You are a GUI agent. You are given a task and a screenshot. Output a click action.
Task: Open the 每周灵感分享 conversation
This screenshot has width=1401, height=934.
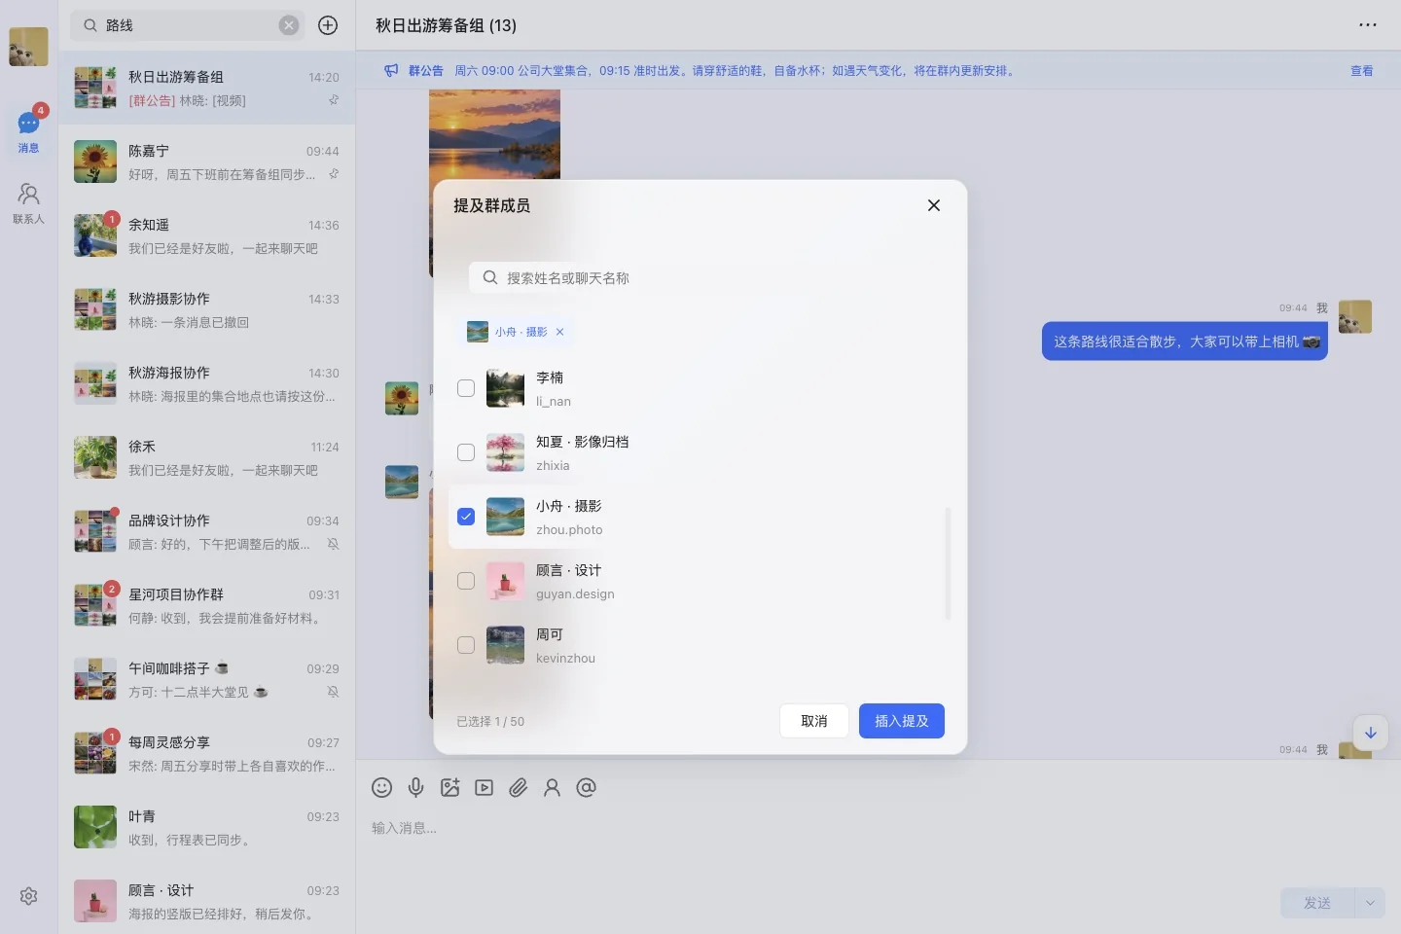click(x=206, y=753)
